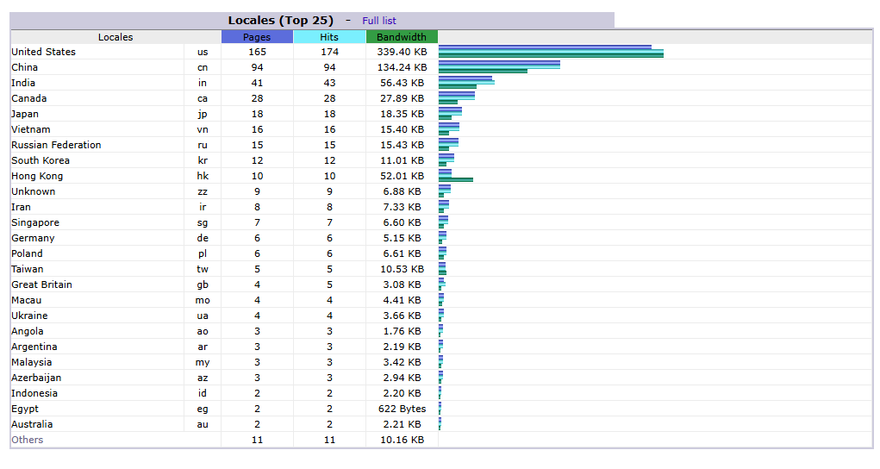Click the Hits column header
Viewport: 880px width, 469px height.
pyautogui.click(x=329, y=37)
